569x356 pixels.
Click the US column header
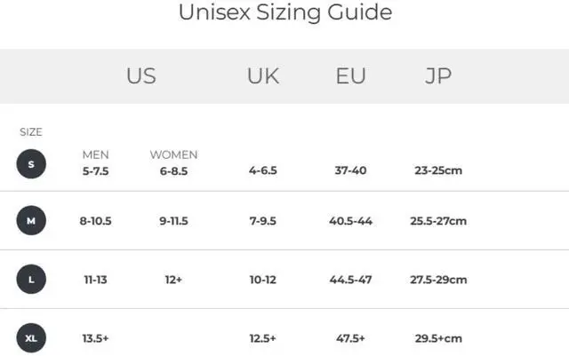(140, 76)
